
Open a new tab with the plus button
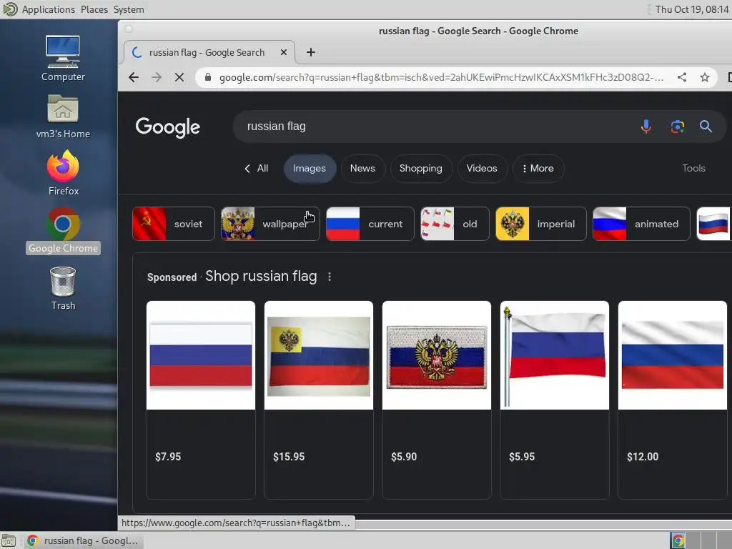[x=311, y=52]
